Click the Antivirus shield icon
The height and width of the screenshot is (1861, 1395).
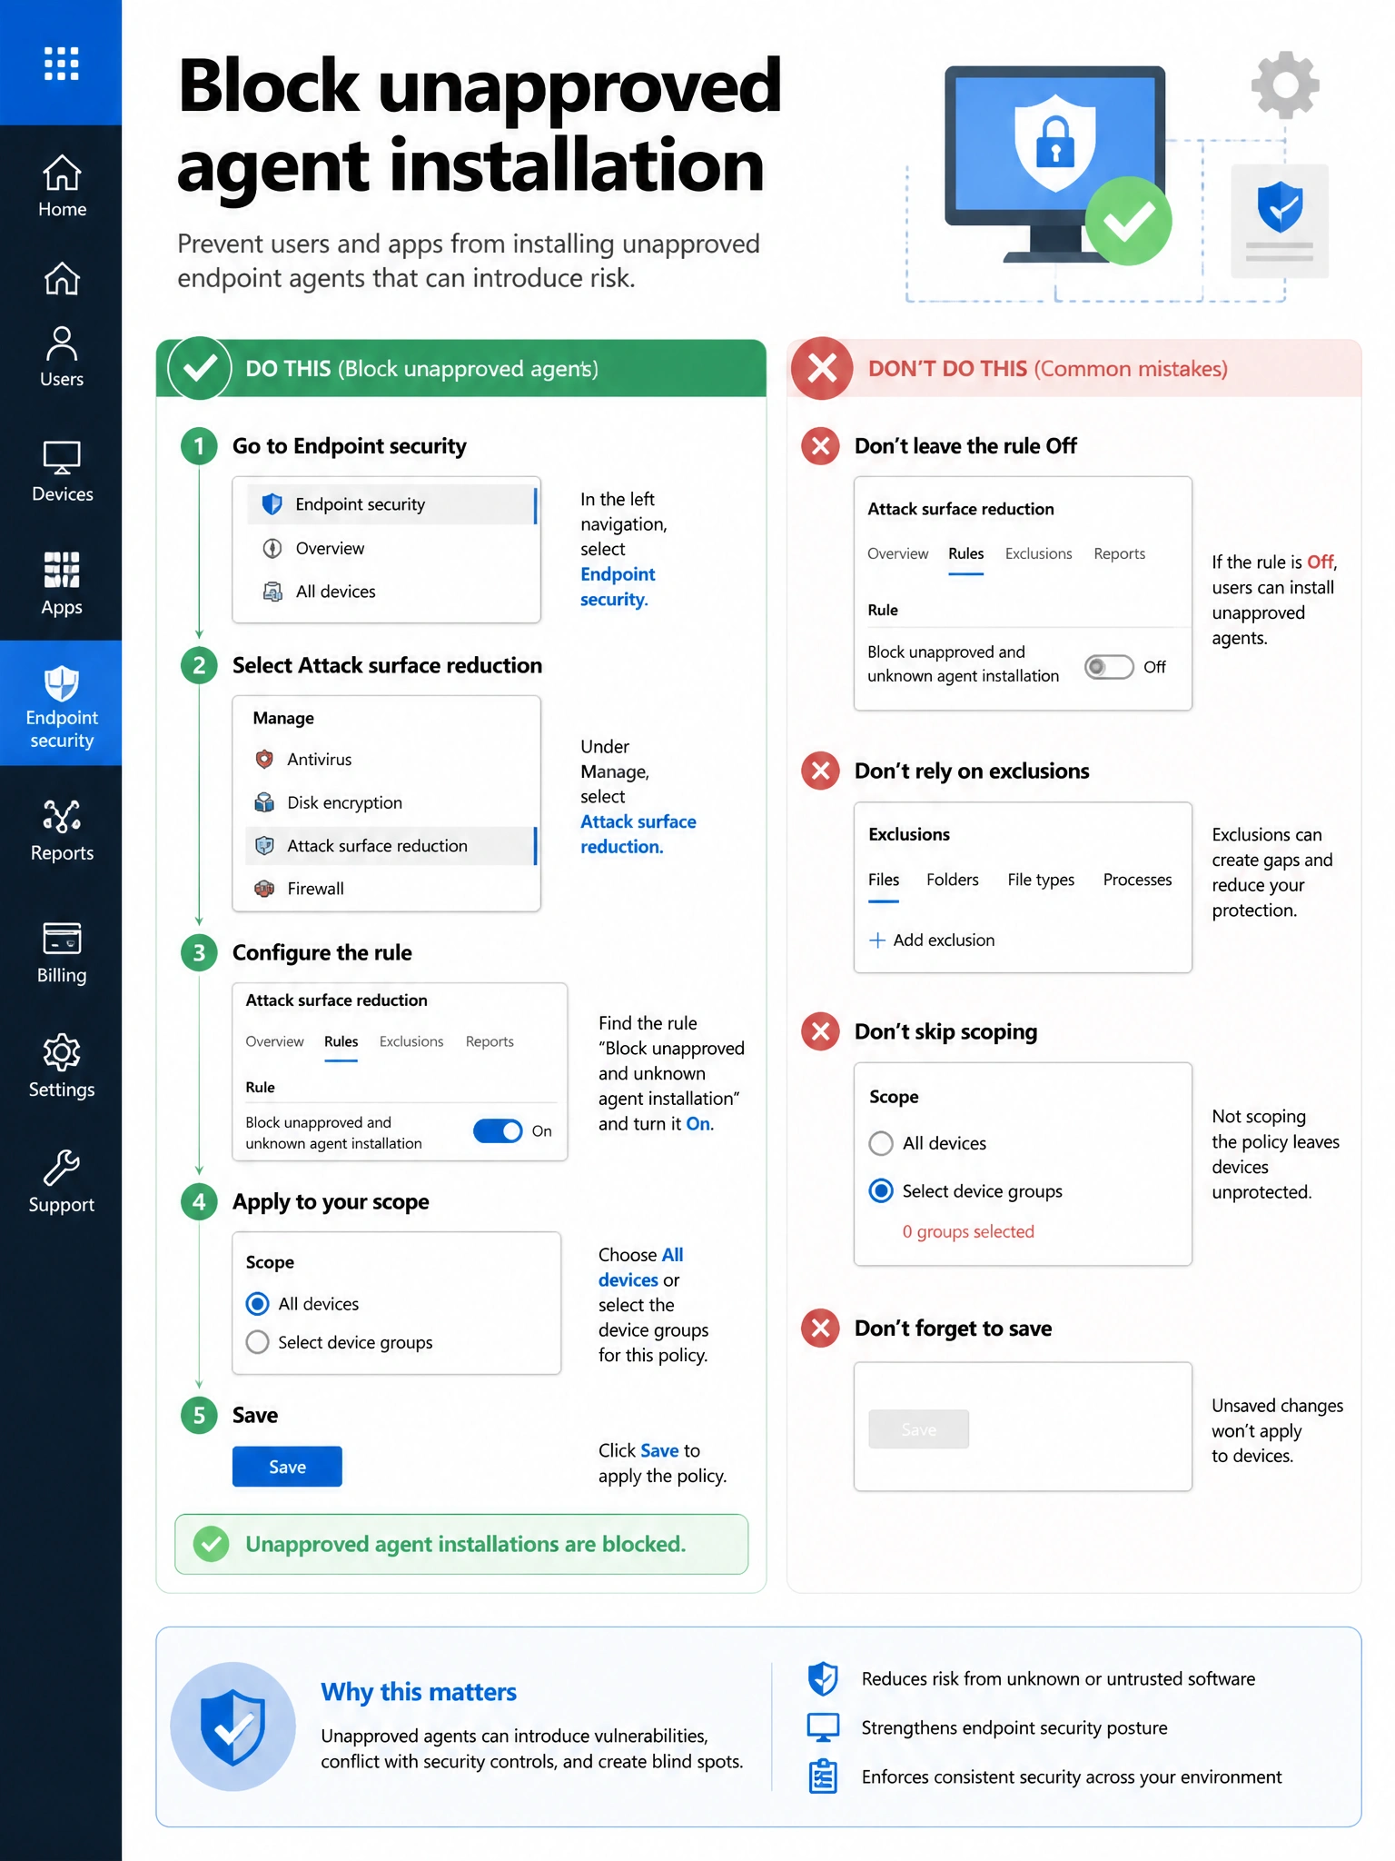point(264,759)
